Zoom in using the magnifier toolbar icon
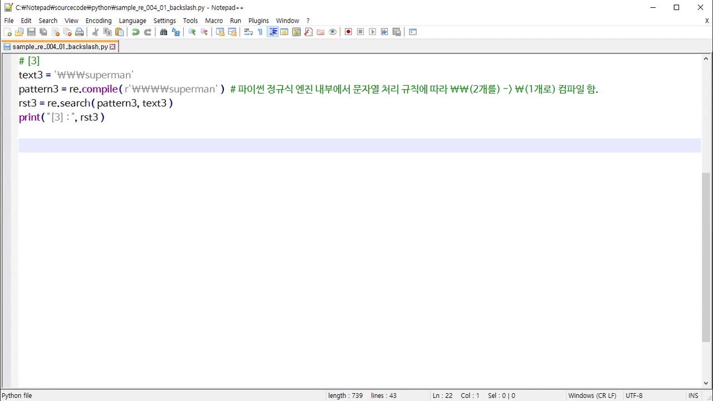The image size is (713, 401). pyautogui.click(x=192, y=32)
